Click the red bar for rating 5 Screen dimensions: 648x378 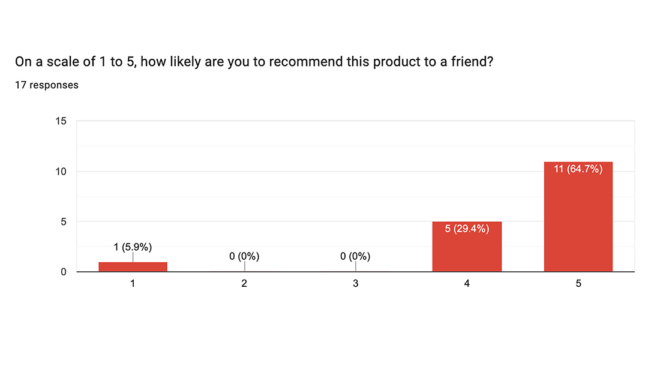(578, 222)
